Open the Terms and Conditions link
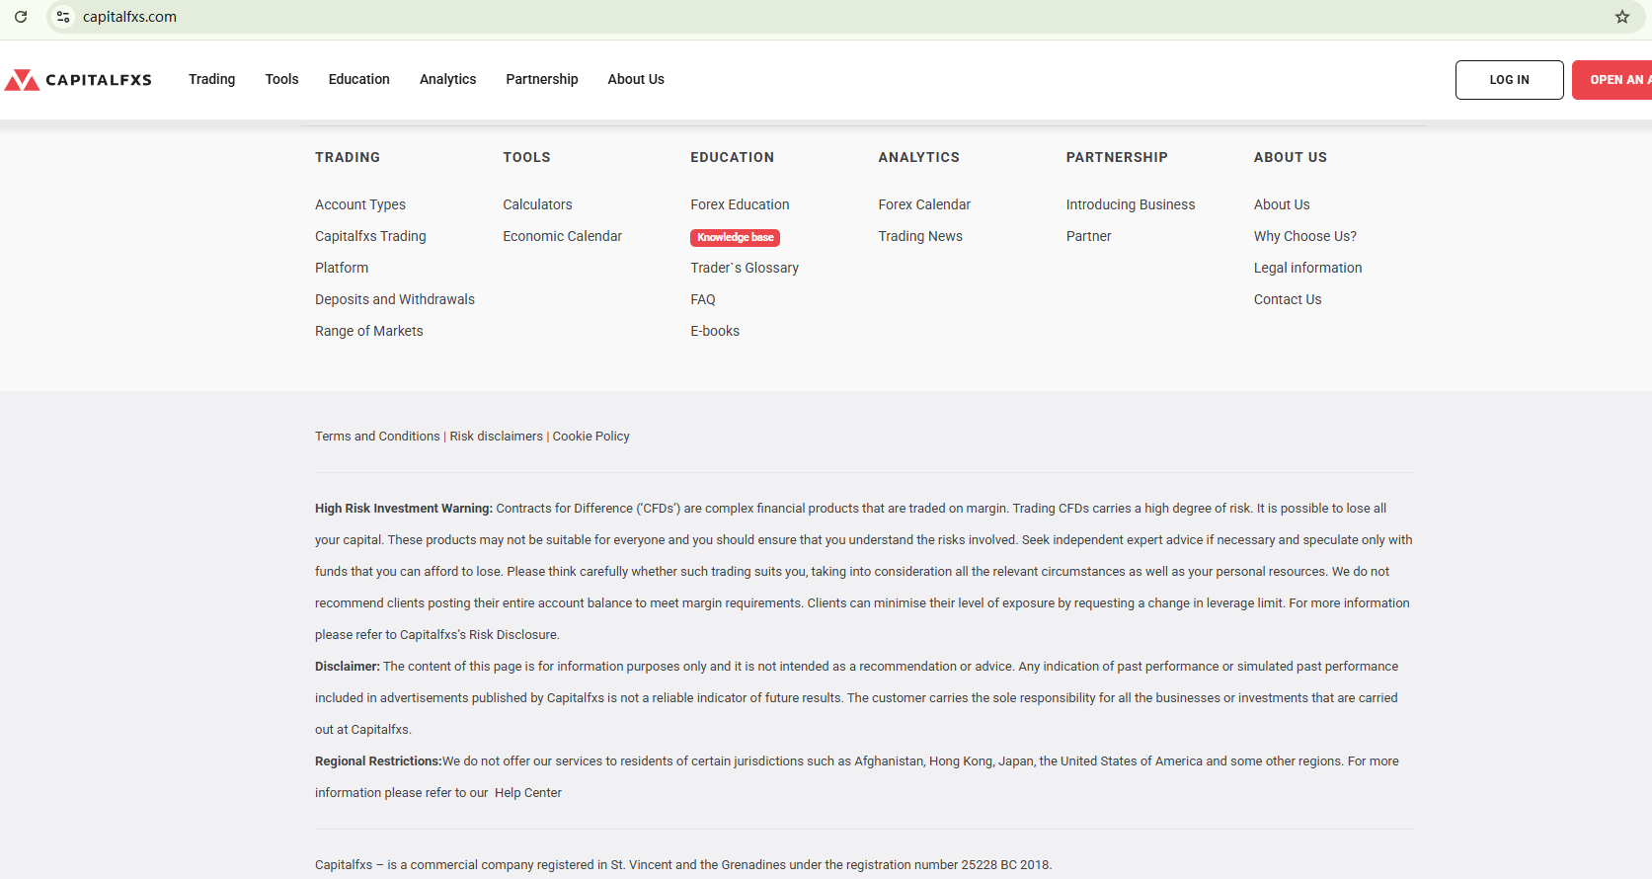 click(377, 436)
